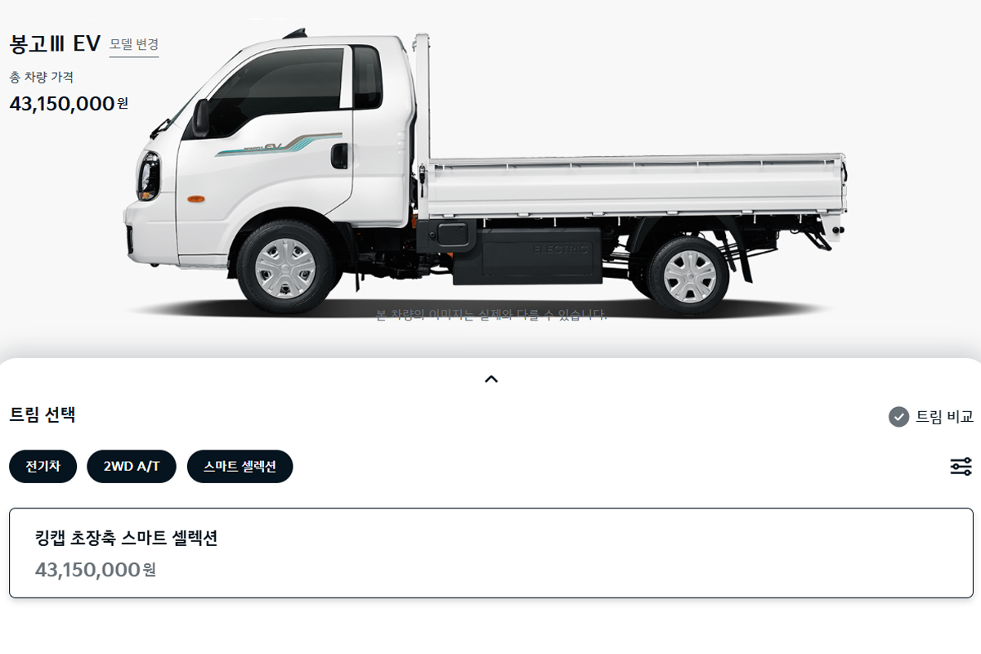Click the 트림 비교 label text
This screenshot has width=981, height=654.
944,417
